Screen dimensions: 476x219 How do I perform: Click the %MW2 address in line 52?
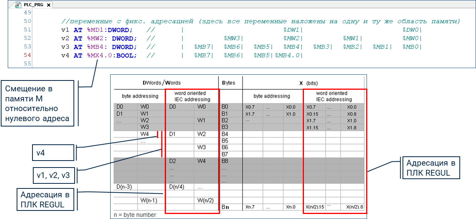click(95, 38)
